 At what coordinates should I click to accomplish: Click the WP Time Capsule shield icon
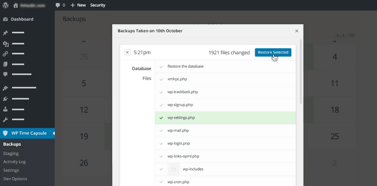[5, 133]
